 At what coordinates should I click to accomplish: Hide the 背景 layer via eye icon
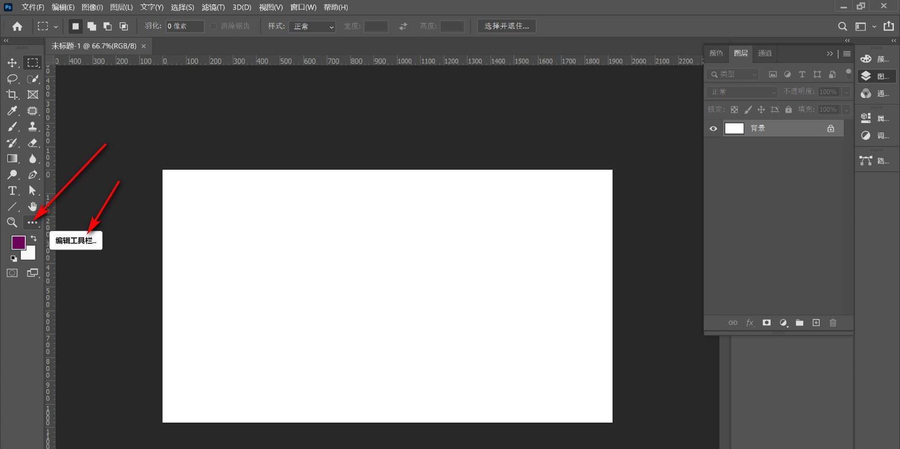(x=713, y=129)
